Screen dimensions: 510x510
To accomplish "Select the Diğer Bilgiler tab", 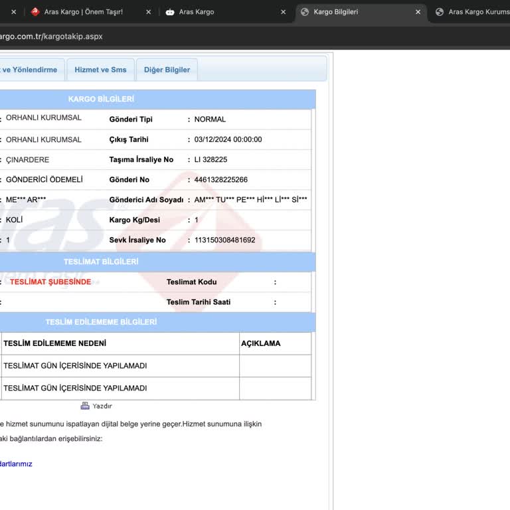I will click(167, 70).
